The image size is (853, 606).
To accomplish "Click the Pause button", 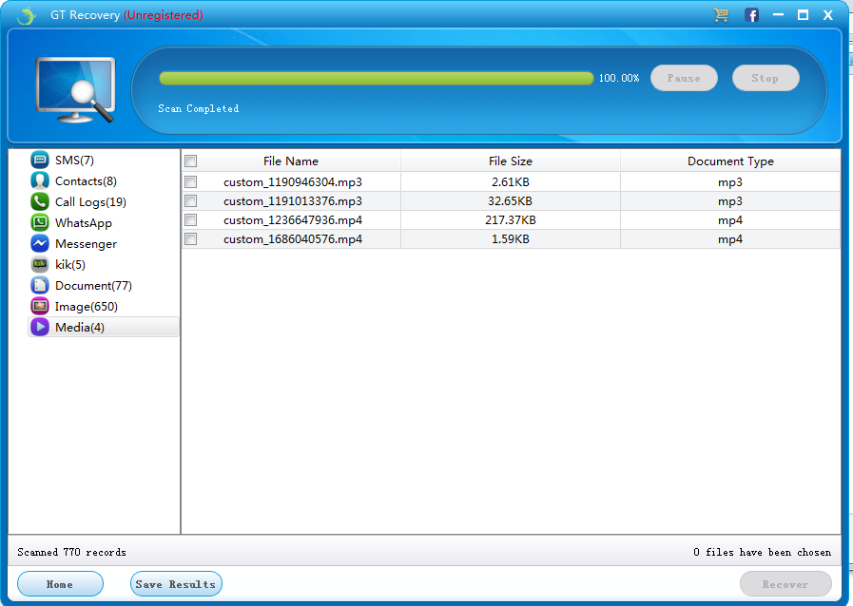I will (x=684, y=78).
